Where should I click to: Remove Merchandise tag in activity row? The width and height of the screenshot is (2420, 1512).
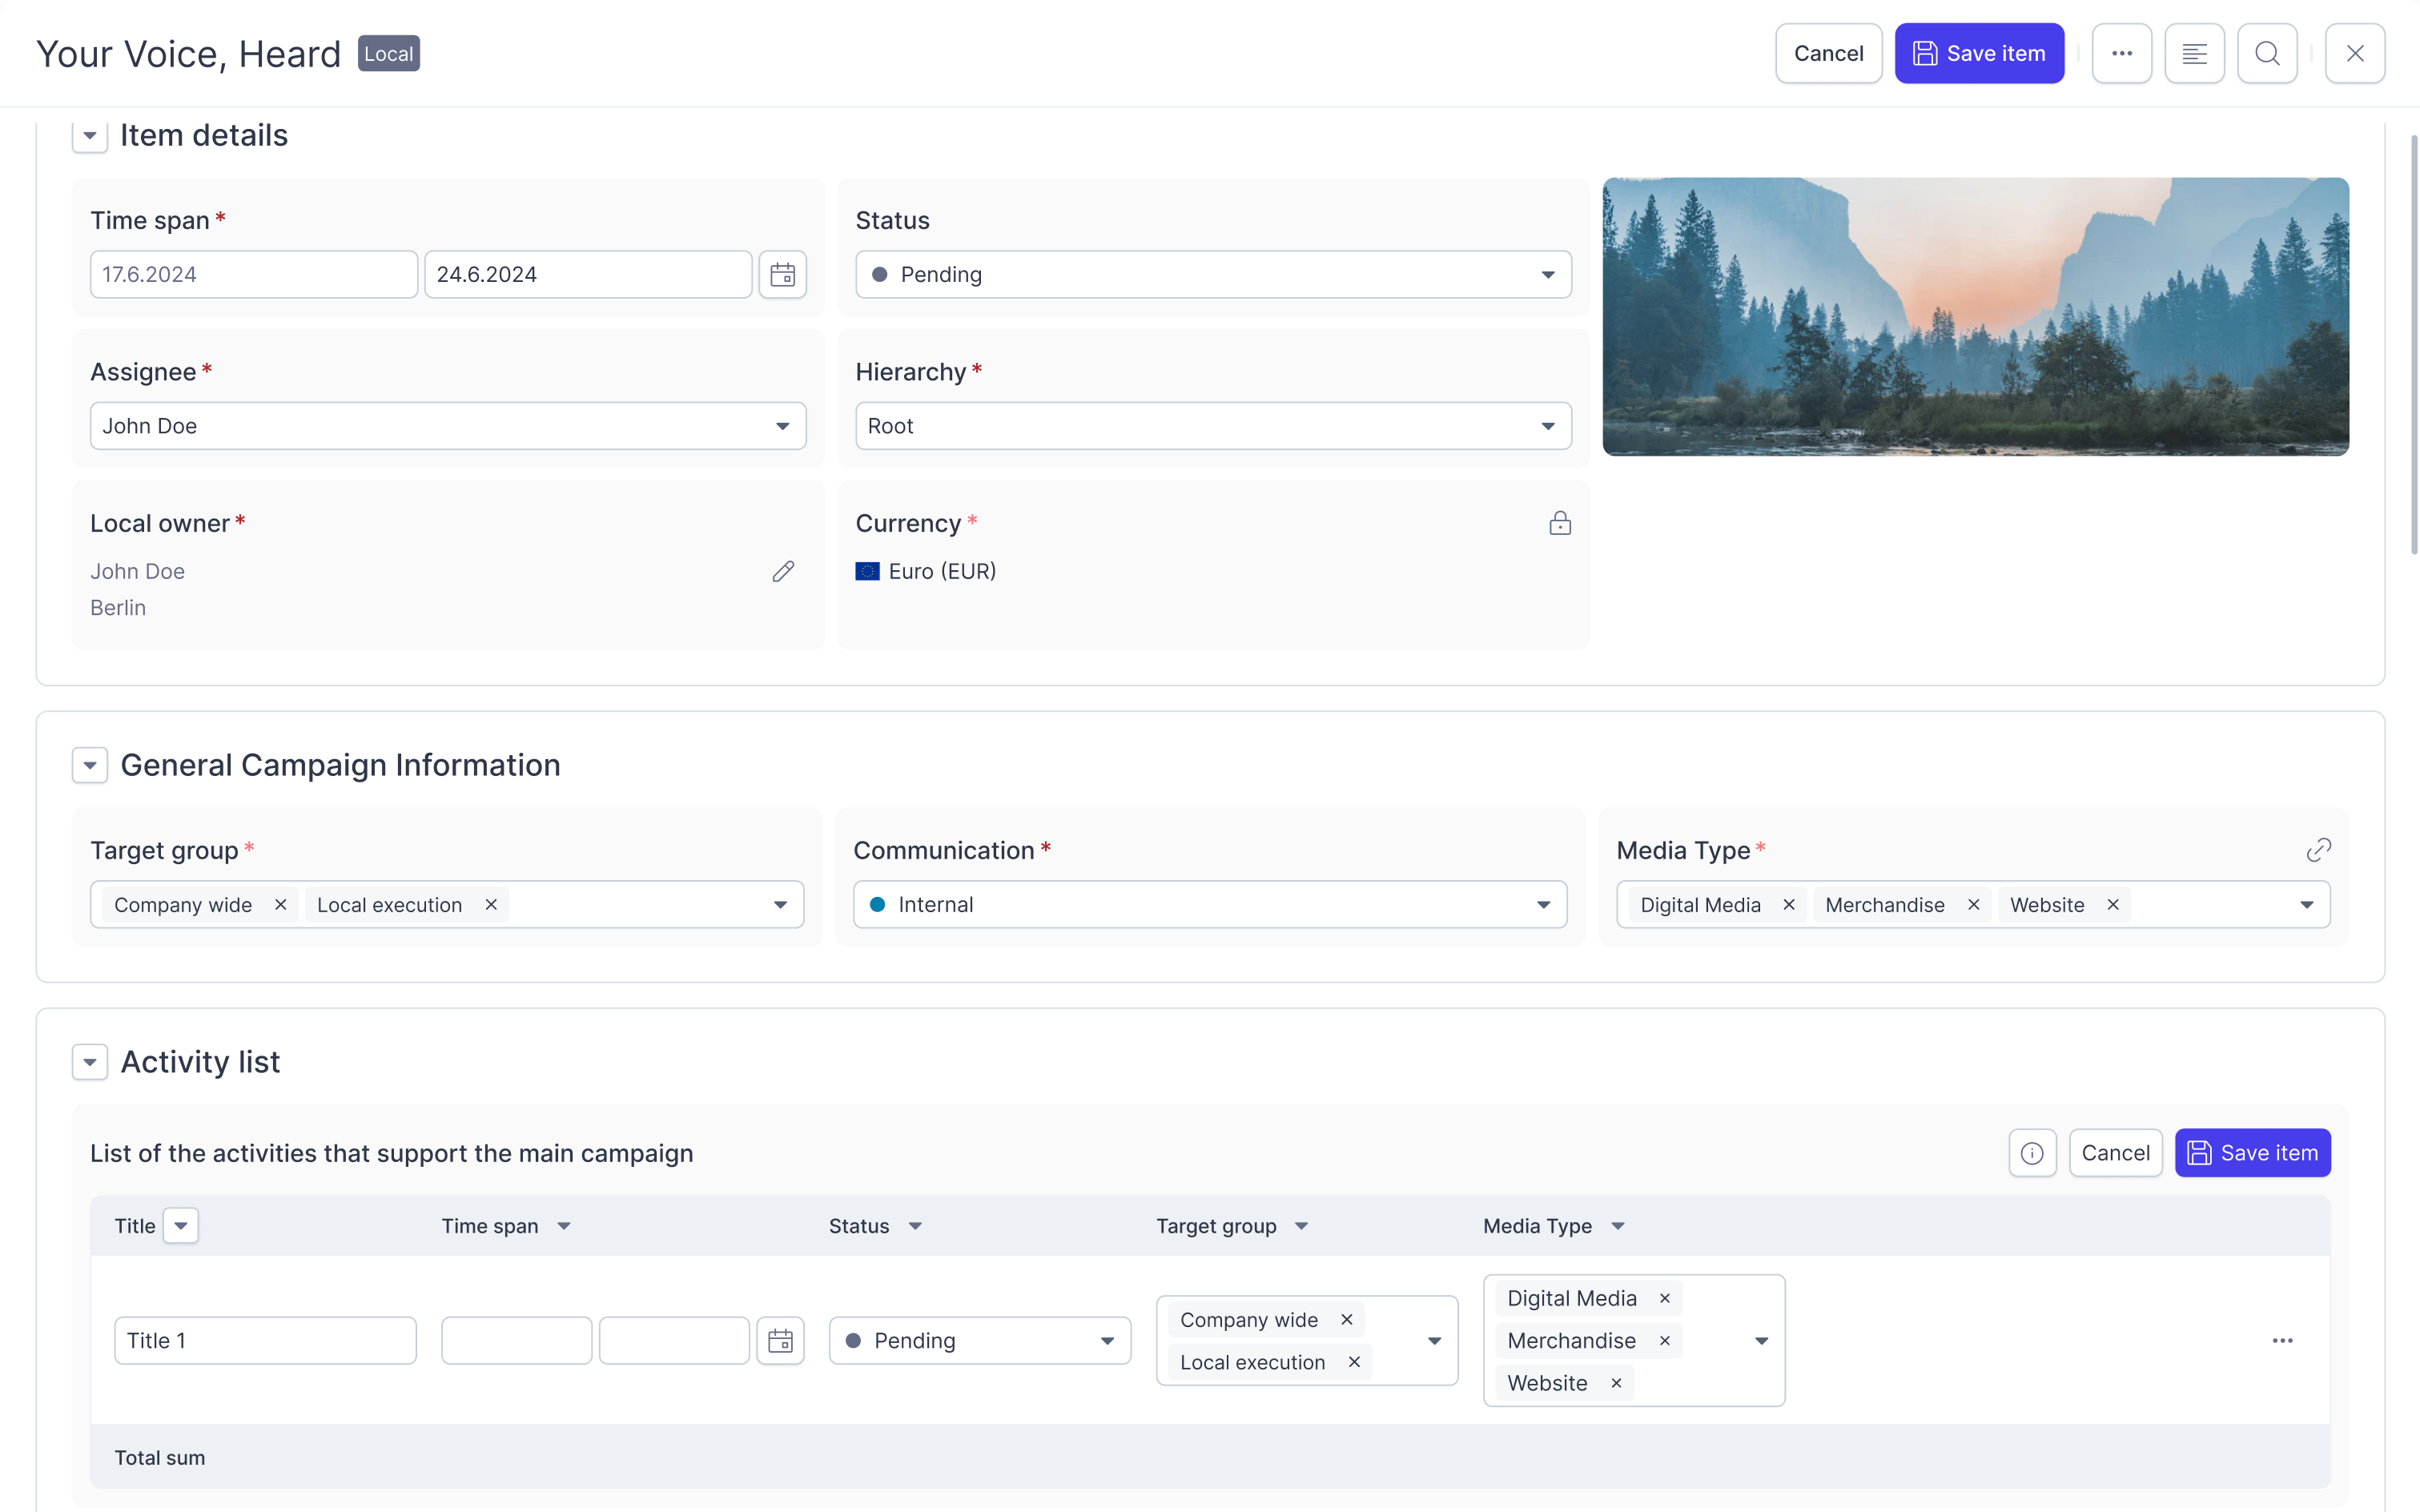[x=1665, y=1341]
